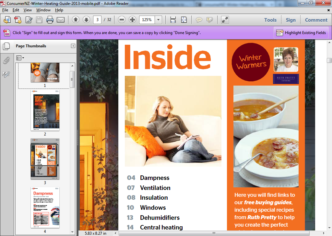Switch to Read Mode view icon
The image size is (332, 236).
pyautogui.click(x=225, y=20)
